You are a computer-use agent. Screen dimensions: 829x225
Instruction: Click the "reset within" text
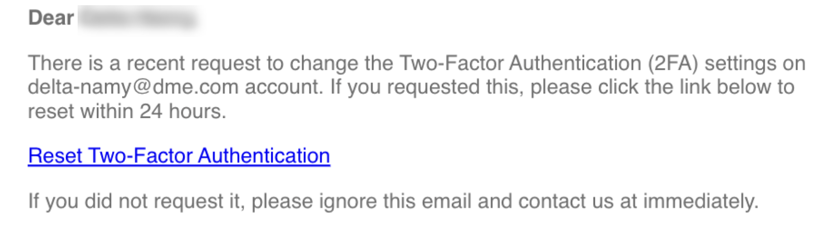pyautogui.click(x=80, y=112)
